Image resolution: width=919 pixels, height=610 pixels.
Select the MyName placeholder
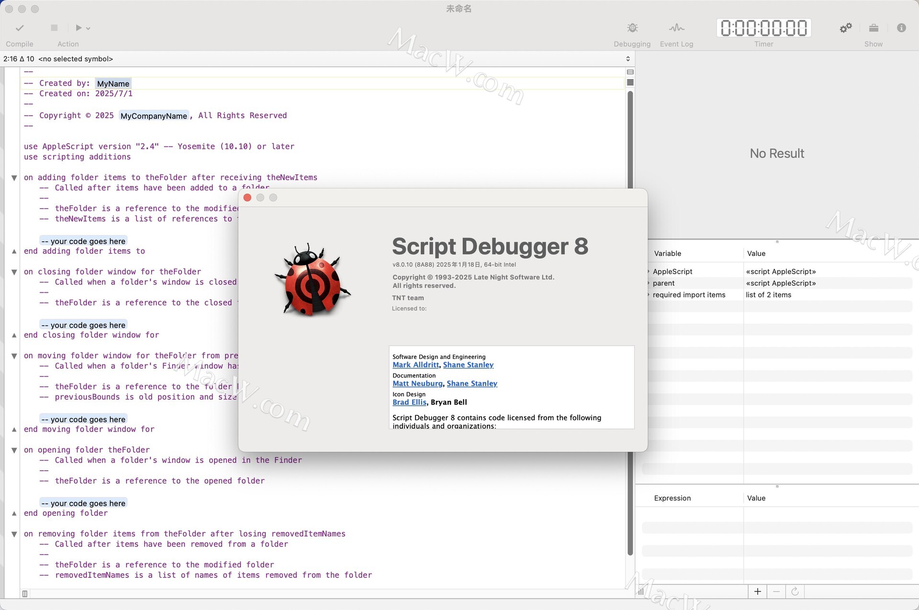113,84
